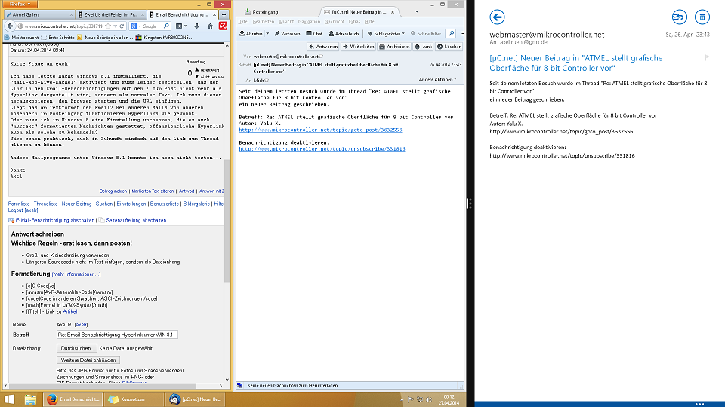
Task: Open the Firefox downloads arrow
Action: coord(196,26)
